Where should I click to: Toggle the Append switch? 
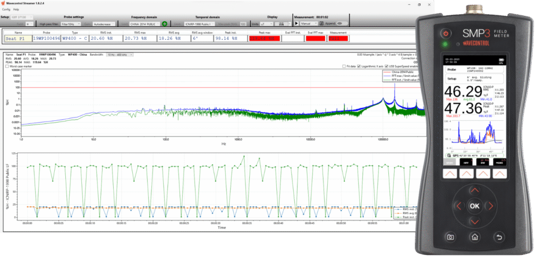coord(342,24)
